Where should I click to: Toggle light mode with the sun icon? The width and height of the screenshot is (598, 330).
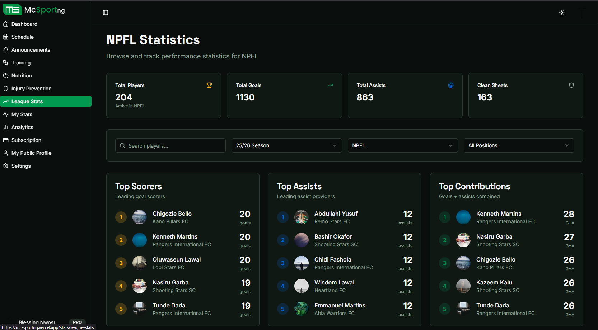point(562,13)
